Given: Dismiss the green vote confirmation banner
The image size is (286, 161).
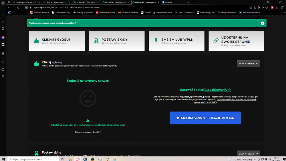Looking at the screenshot, I should (x=263, y=23).
